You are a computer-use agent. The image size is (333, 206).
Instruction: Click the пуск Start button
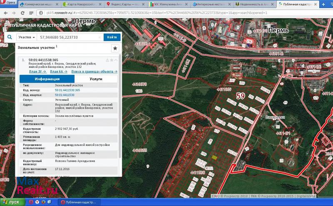point(11,202)
